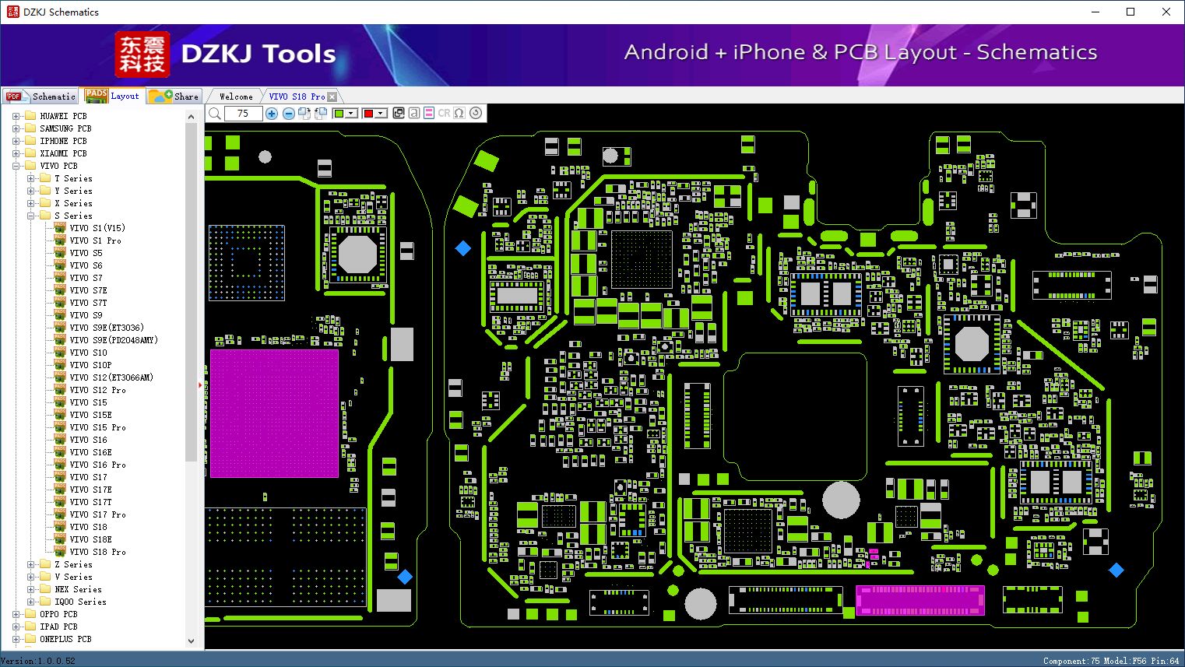Toggle the pink bars highlight icon
Image resolution: width=1185 pixels, height=667 pixels.
[x=429, y=113]
